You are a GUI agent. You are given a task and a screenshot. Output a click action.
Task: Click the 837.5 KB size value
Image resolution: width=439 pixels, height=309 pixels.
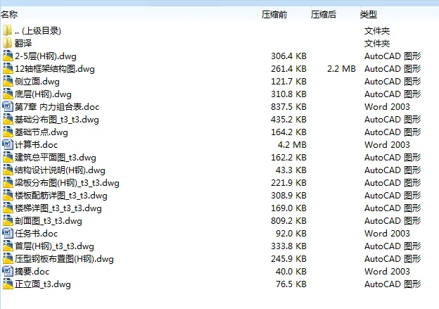[x=288, y=107]
